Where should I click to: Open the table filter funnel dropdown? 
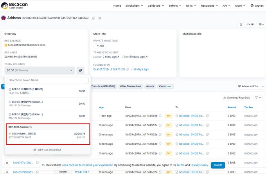(258, 98)
